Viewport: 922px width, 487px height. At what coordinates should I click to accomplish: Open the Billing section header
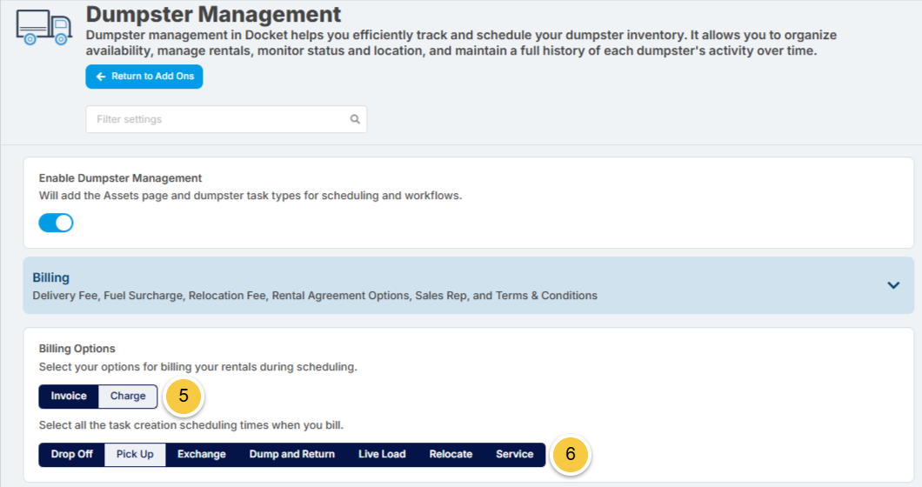(x=469, y=285)
